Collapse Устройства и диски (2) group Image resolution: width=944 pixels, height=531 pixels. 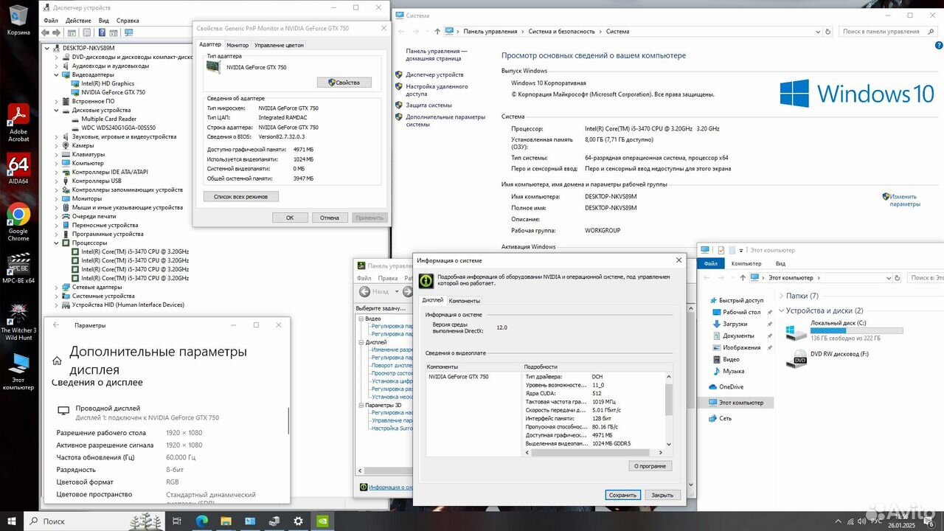[781, 310]
